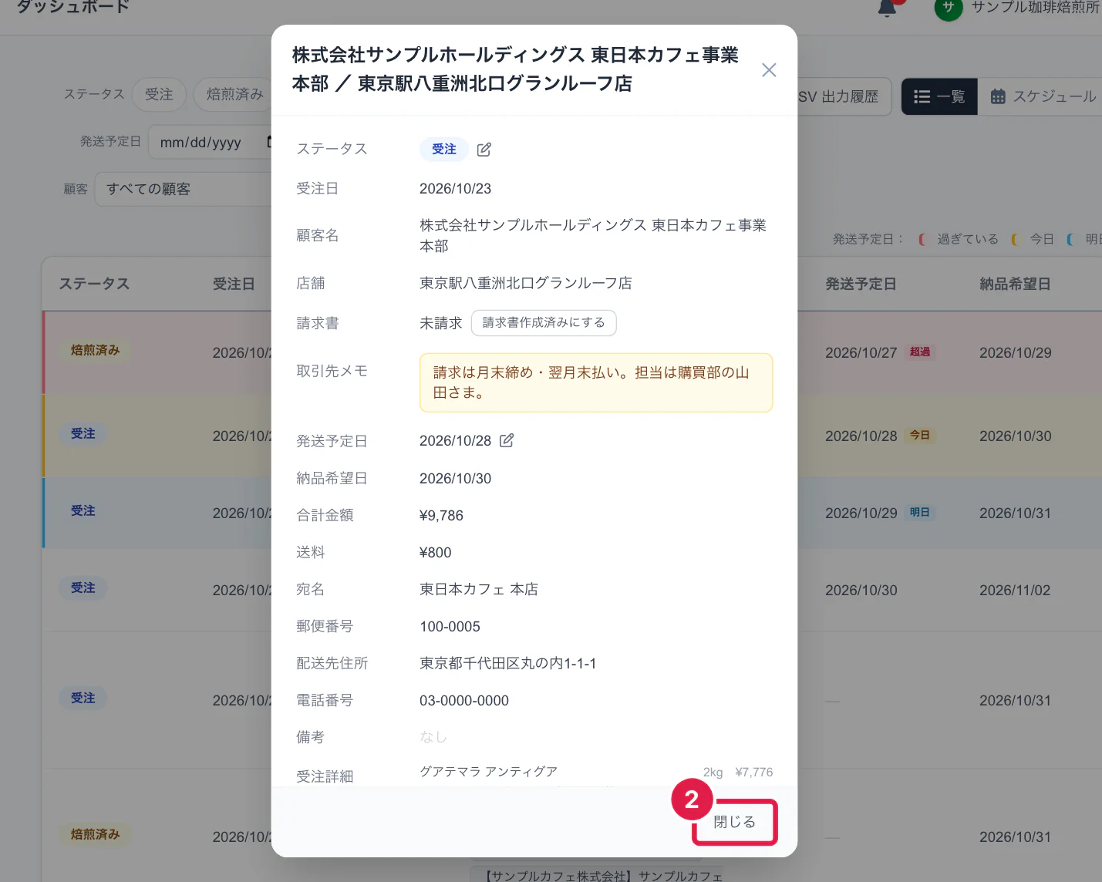Click the 2026/10/27 shipping date cell
The height and width of the screenshot is (882, 1102).
tap(861, 353)
